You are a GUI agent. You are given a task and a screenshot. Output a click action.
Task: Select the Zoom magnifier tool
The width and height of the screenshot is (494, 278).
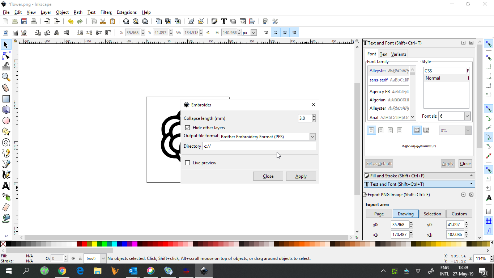point(6,77)
